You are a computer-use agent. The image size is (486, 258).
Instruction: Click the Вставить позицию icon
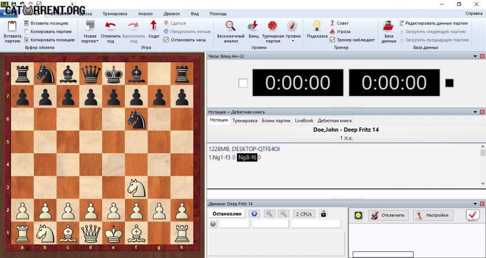tap(27, 23)
